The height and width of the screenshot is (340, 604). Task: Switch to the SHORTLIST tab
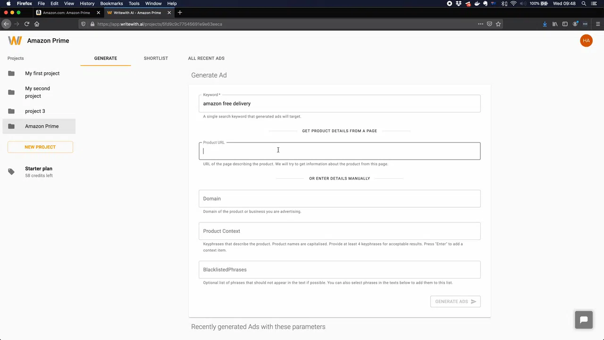pos(156,59)
